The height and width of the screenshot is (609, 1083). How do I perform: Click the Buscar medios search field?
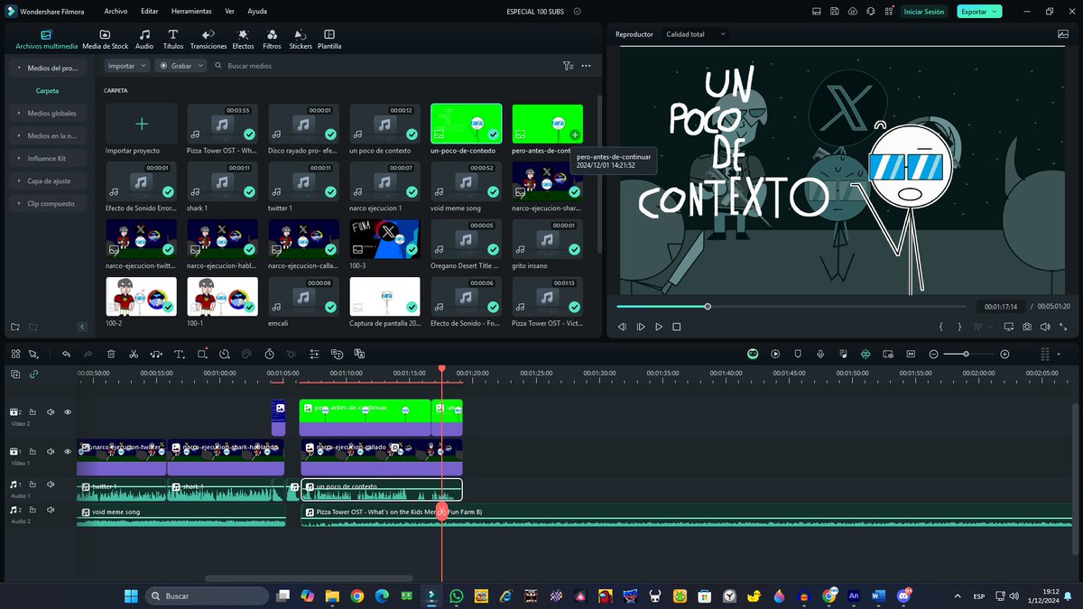[384, 66]
